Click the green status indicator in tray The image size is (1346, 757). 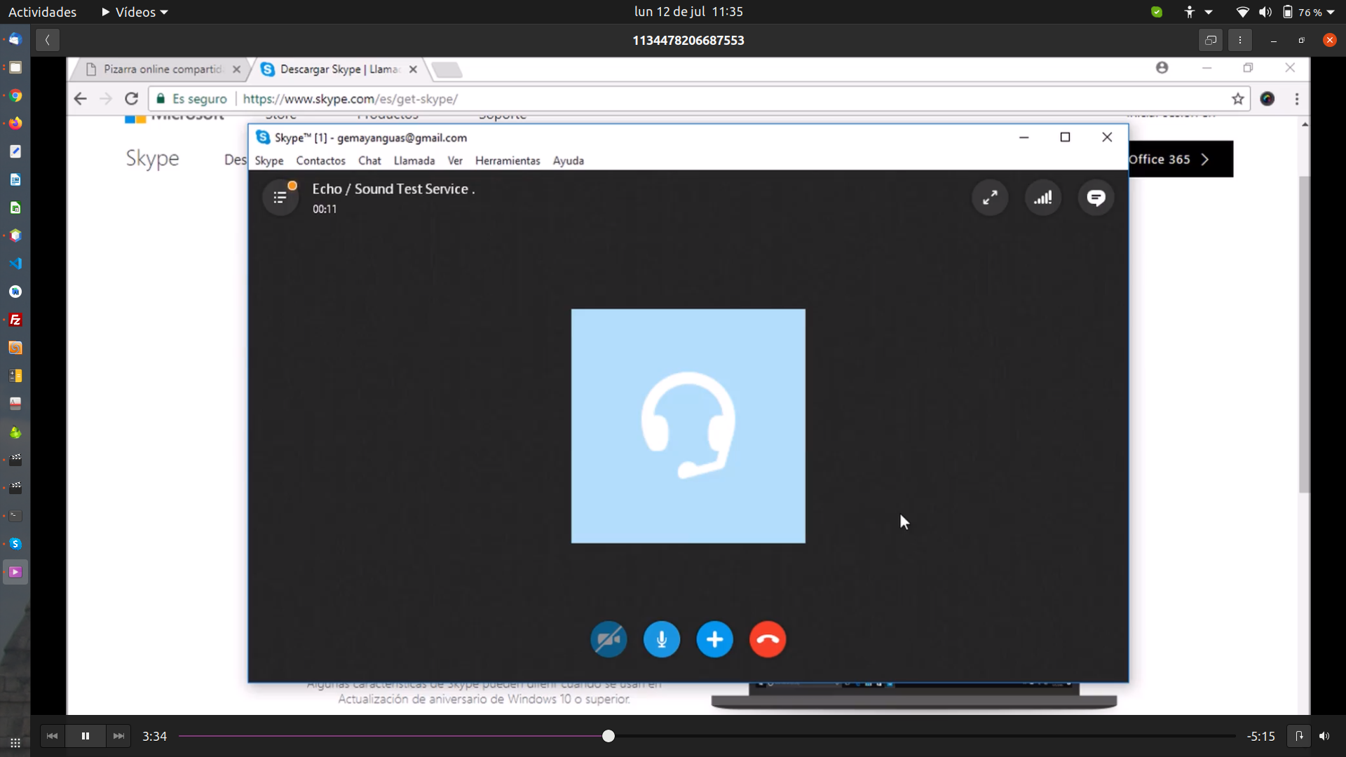[1157, 12]
